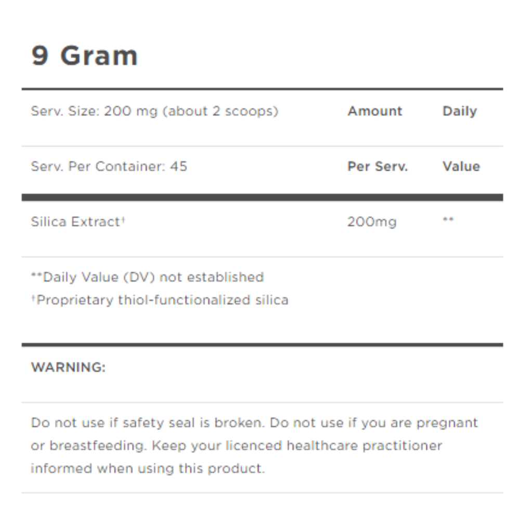The image size is (520, 520).
Task: Click the "Per Serv." header label
Action: click(x=378, y=167)
